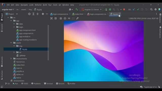Open the Services tool window
Image resolution: width=162 pixels, height=91 pixels.
click(x=60, y=84)
